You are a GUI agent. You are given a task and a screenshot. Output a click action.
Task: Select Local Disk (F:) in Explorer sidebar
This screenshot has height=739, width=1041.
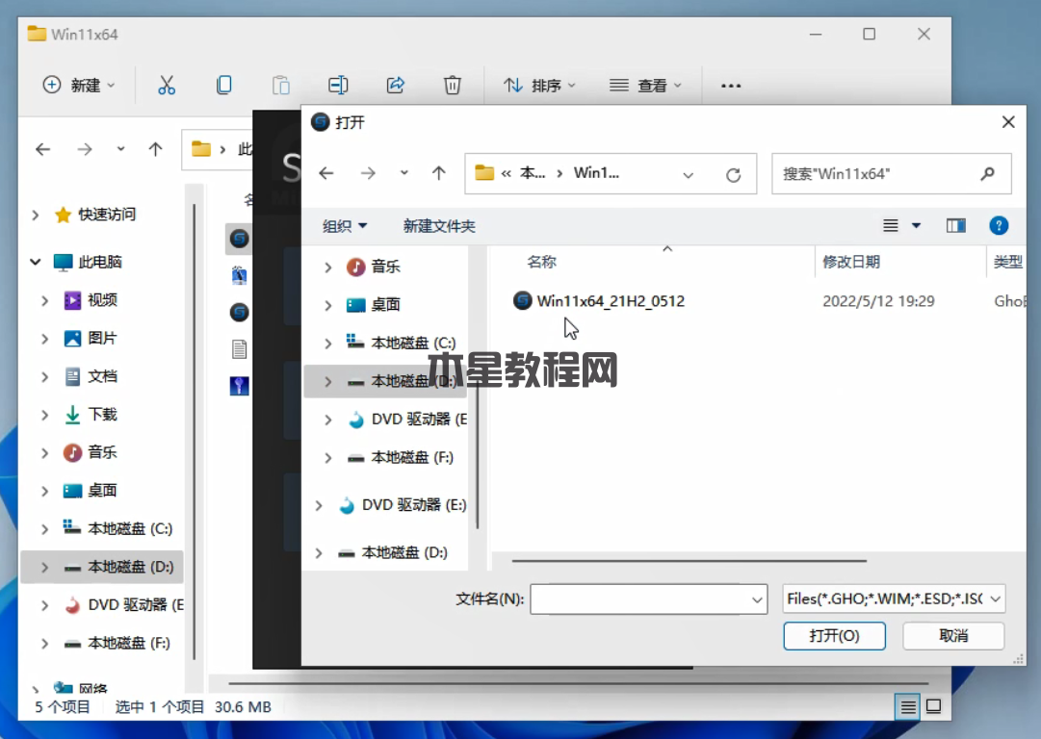pyautogui.click(x=129, y=644)
